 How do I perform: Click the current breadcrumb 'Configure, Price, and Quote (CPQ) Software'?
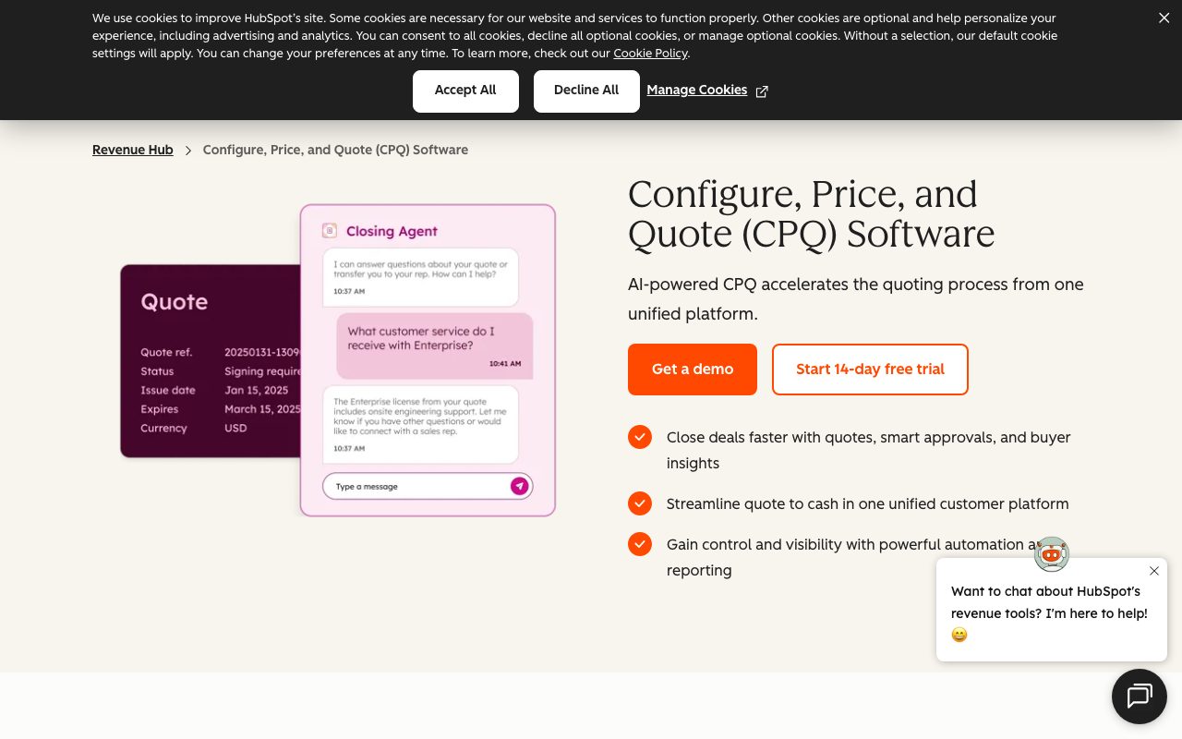click(335, 150)
